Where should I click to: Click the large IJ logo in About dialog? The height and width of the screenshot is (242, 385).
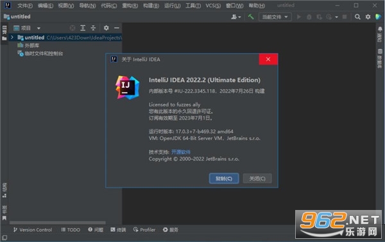coord(128,88)
